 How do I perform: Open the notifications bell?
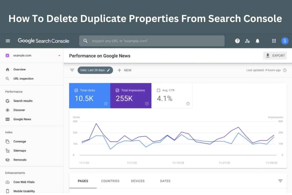(x=257, y=41)
